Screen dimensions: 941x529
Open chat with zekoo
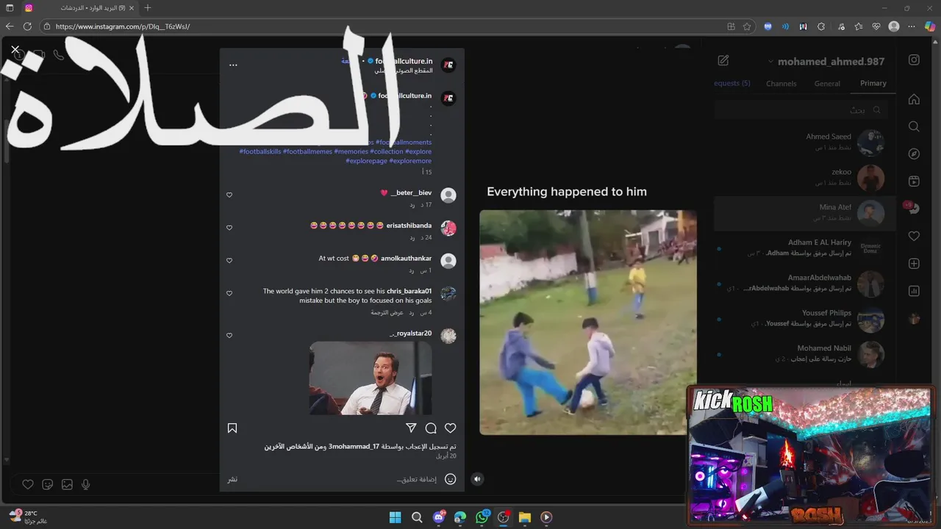805,178
